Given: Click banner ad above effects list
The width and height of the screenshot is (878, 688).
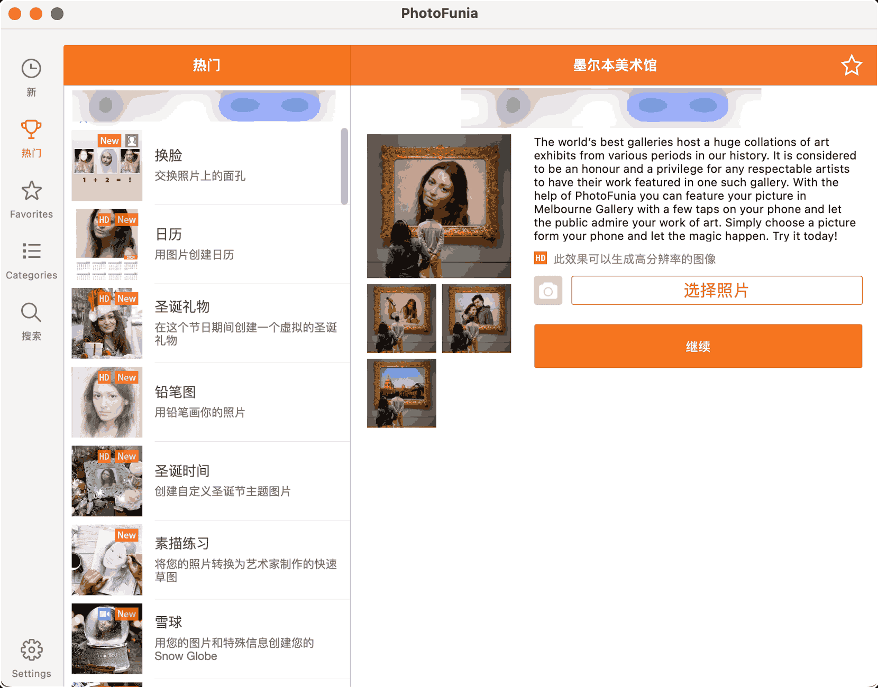Looking at the screenshot, I should (204, 106).
